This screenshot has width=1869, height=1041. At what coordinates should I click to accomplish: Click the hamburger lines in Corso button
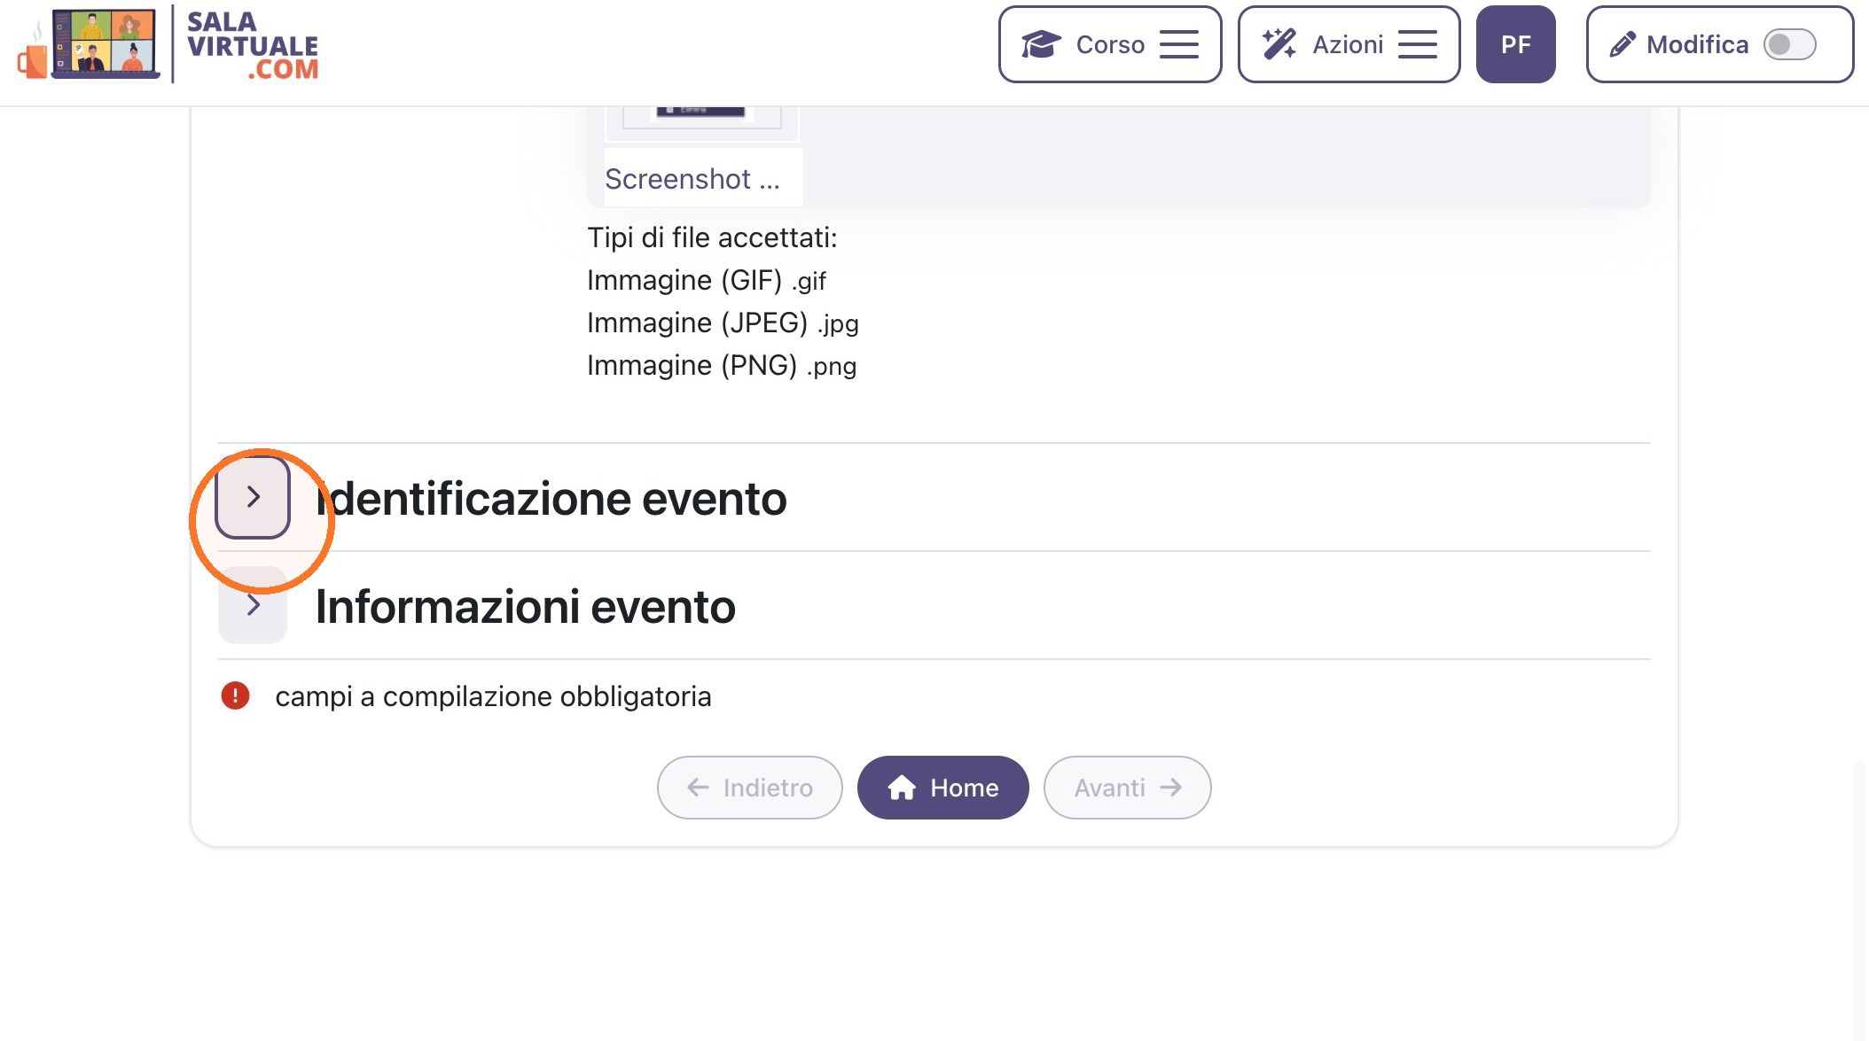point(1178,44)
